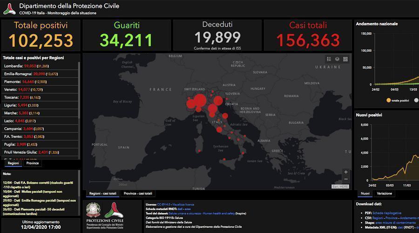Viewport: 419px width, 233px height.
Task: Open the map layers list icon
Action: pyautogui.click(x=337, y=59)
